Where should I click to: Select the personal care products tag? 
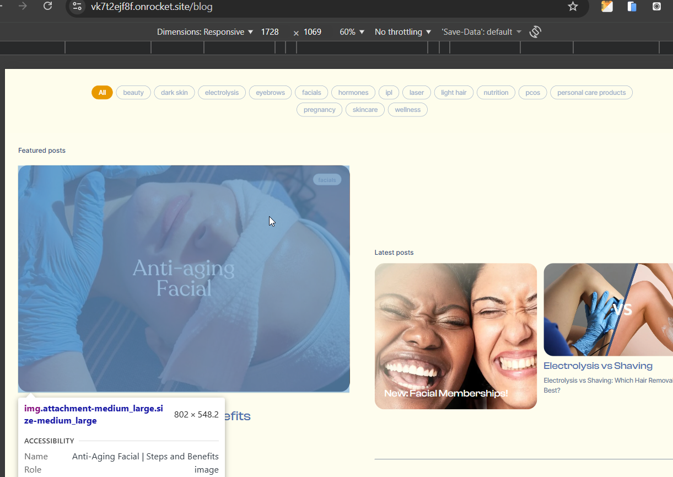591,93
